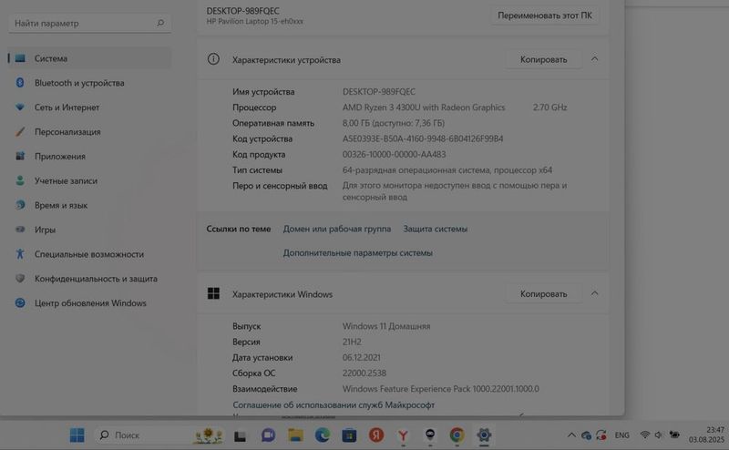Viewport: 729px width, 450px height.
Task: Open the cloud sync tray icon
Action: [586, 435]
